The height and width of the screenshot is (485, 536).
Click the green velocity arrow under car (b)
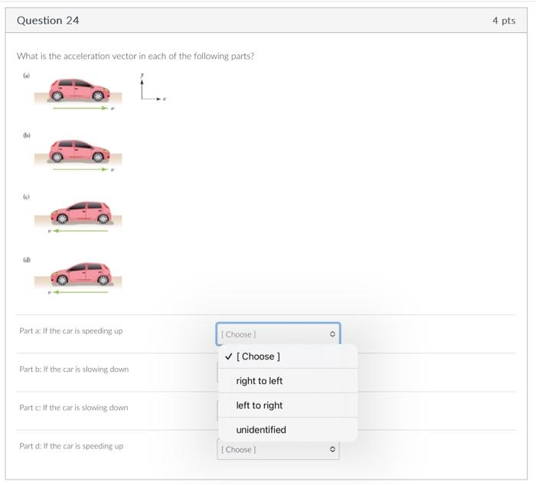point(80,169)
